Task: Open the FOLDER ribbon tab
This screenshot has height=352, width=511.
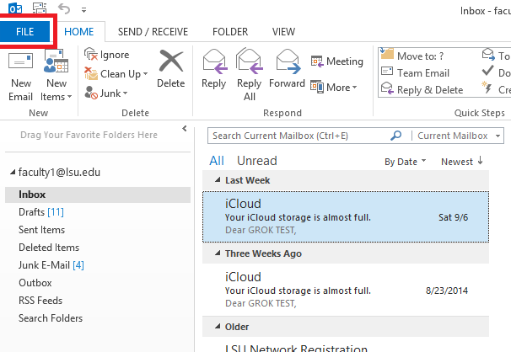Action: tap(230, 31)
